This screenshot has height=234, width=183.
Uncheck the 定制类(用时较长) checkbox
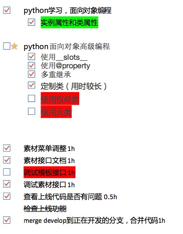[32, 85]
